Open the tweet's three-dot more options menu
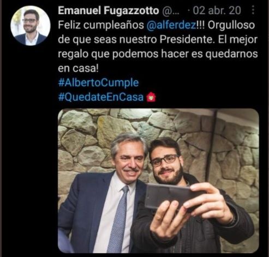This screenshot has height=257, width=269. [x=253, y=10]
